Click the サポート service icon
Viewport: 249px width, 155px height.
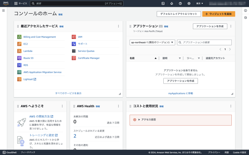coord(74,44)
